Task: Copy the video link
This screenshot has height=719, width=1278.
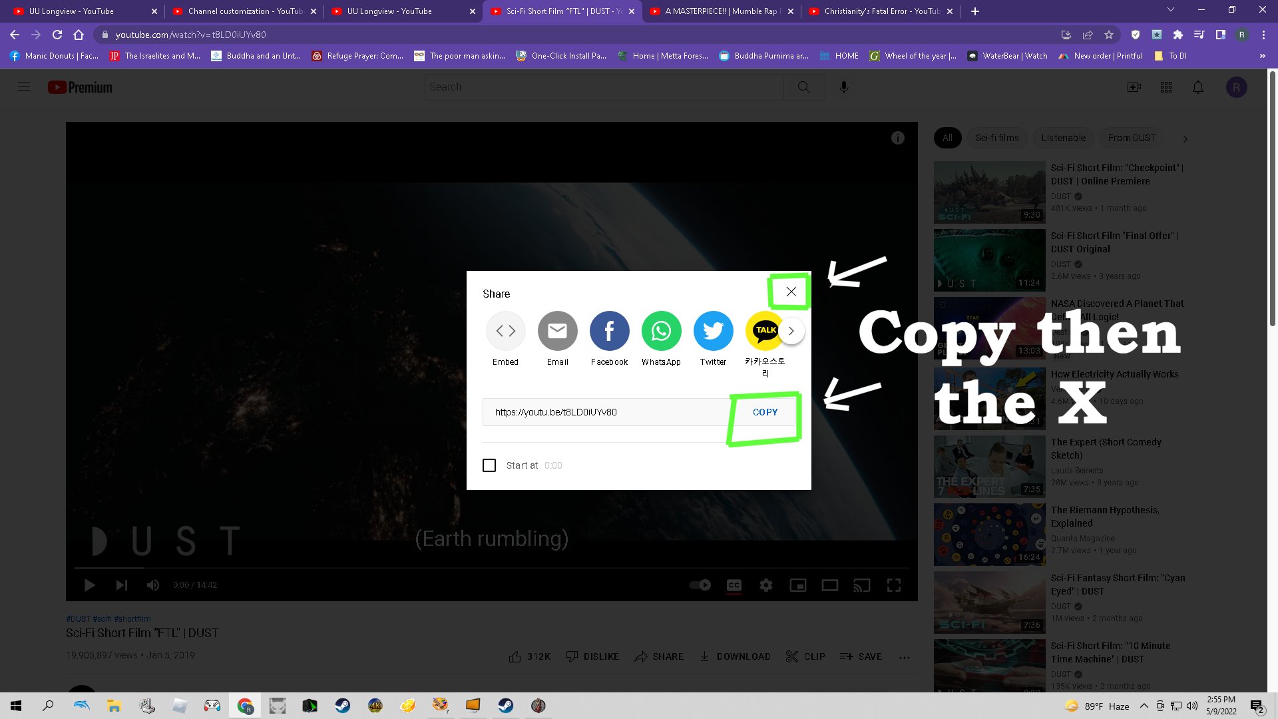Action: click(x=765, y=412)
